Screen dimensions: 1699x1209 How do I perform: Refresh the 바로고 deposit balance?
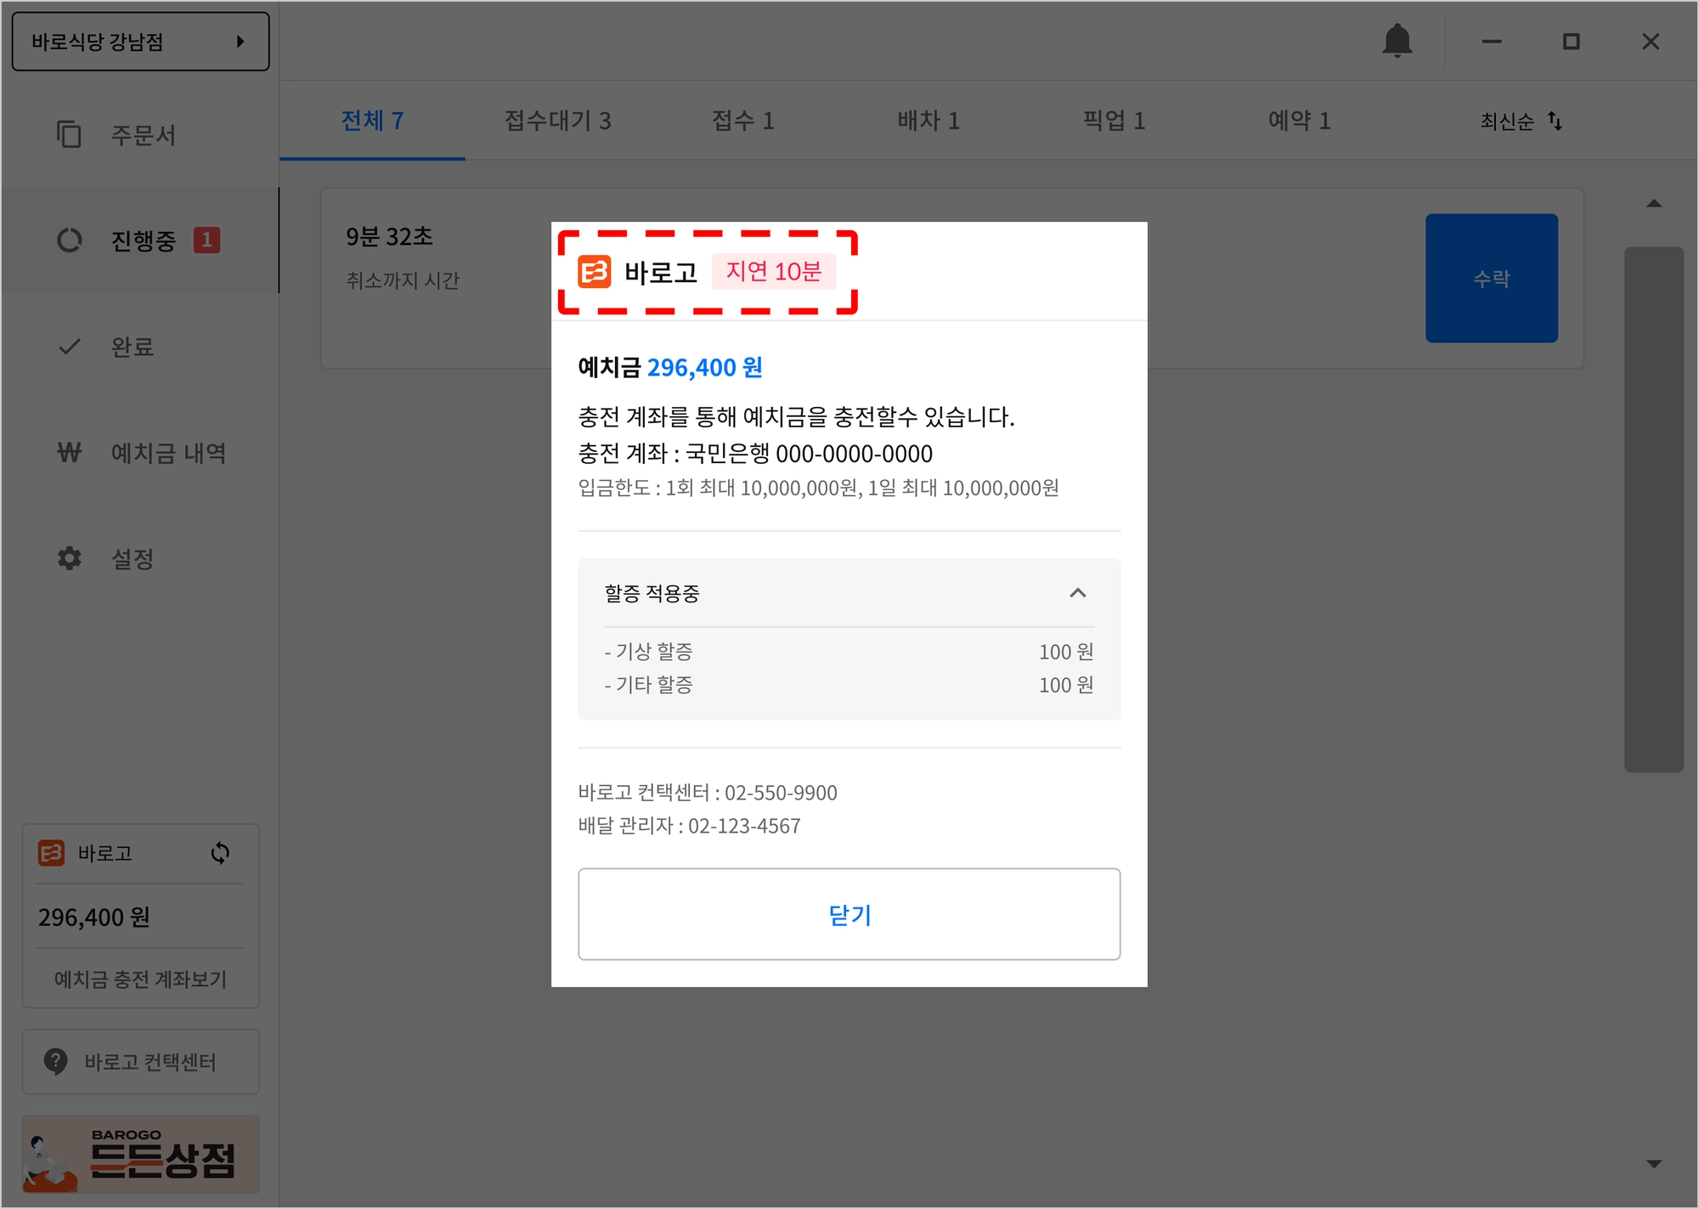pyautogui.click(x=220, y=853)
